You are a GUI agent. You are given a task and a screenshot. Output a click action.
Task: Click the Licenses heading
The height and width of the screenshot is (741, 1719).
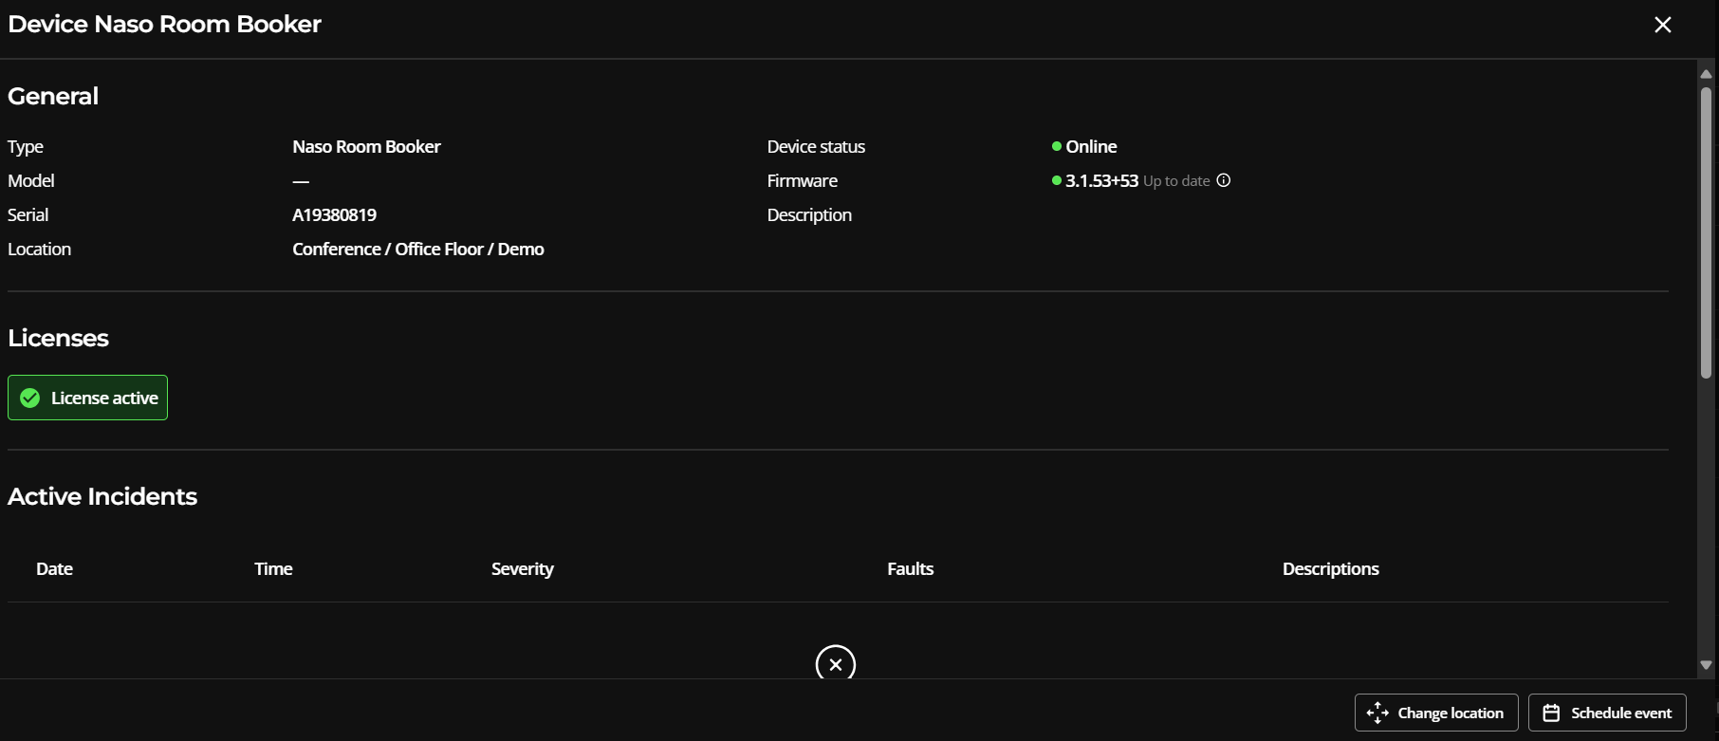point(58,338)
